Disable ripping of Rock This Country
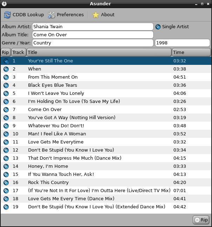 click(6, 183)
